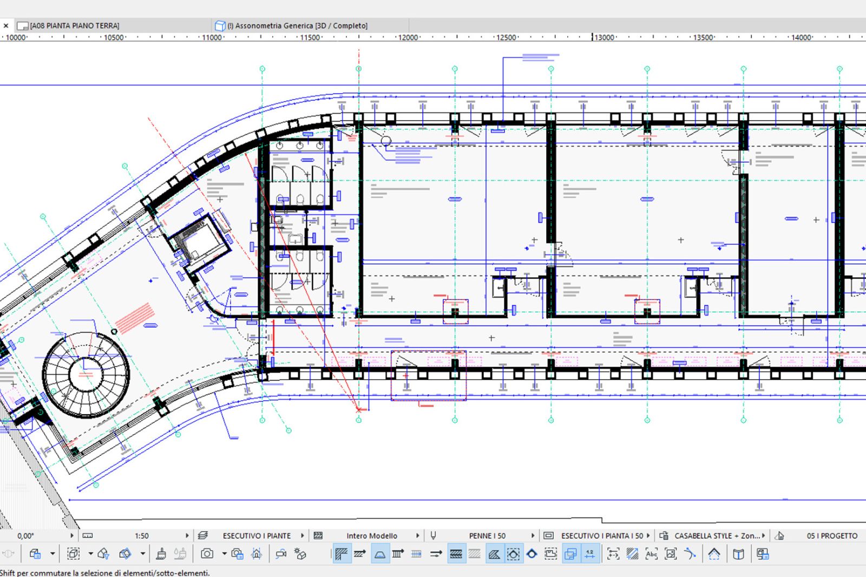
Task: Click the sun study house icon
Action: [x=714, y=554]
